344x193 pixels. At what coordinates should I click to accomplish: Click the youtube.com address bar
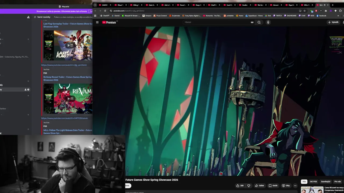[204, 11]
